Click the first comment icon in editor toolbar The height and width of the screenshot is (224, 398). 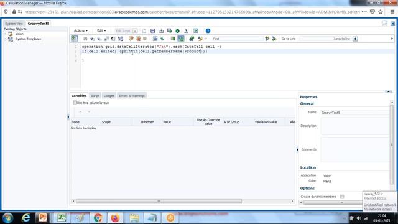coord(131,39)
